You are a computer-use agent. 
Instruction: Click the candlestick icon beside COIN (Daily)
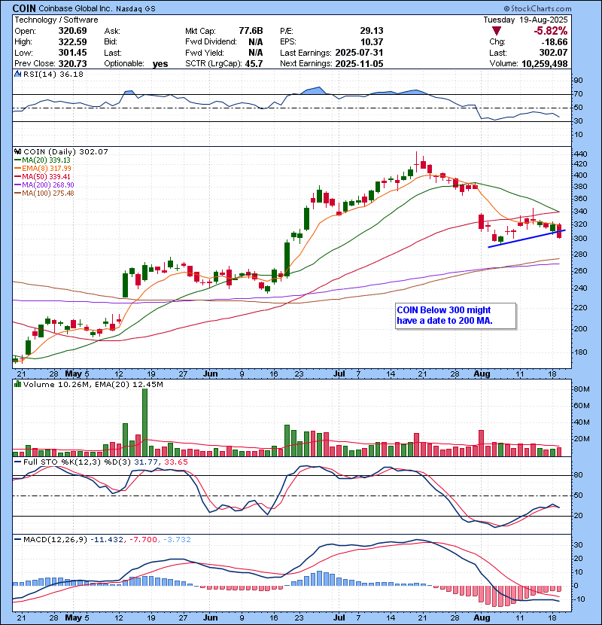pyautogui.click(x=17, y=152)
